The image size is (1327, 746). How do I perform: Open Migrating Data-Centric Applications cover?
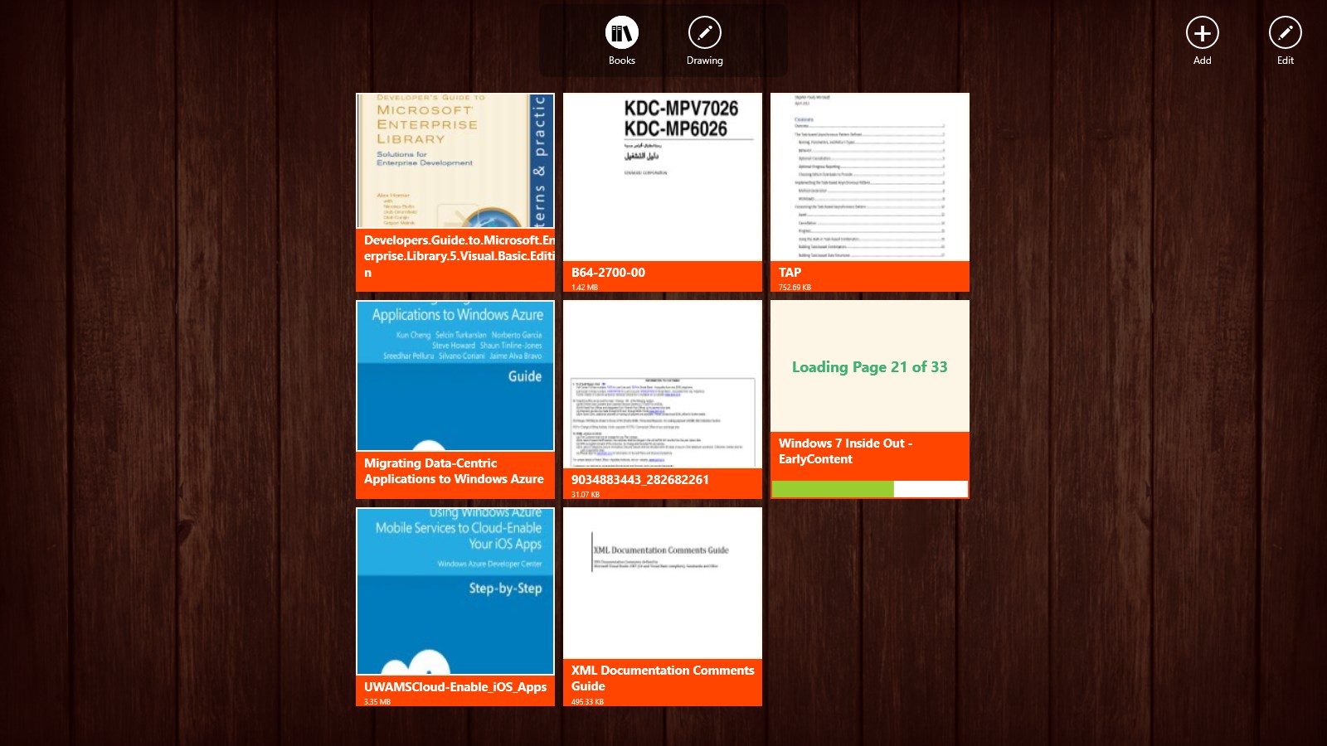(455, 375)
